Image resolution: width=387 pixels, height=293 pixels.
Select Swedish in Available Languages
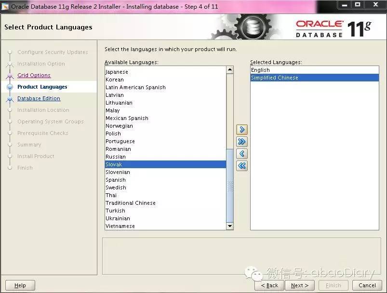(165, 187)
